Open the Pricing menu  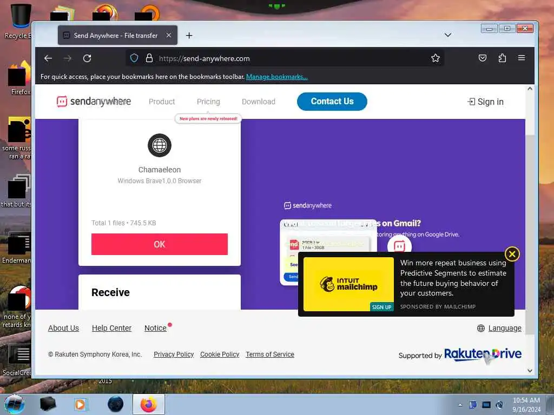208,102
